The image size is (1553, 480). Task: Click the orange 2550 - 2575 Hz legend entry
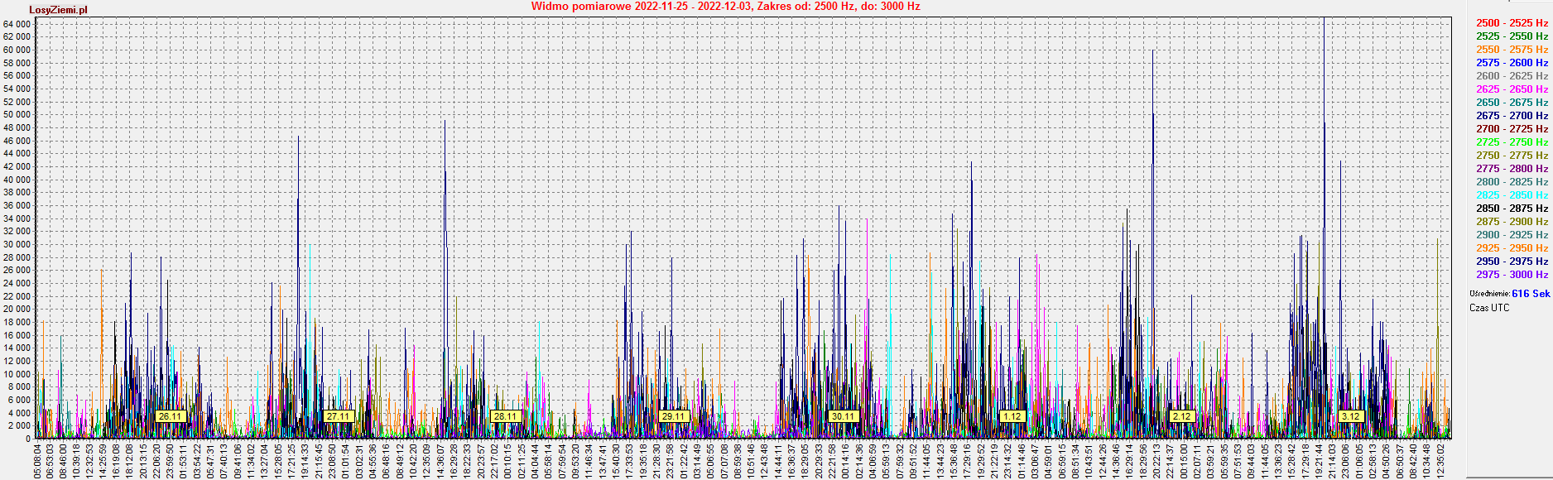[1512, 50]
